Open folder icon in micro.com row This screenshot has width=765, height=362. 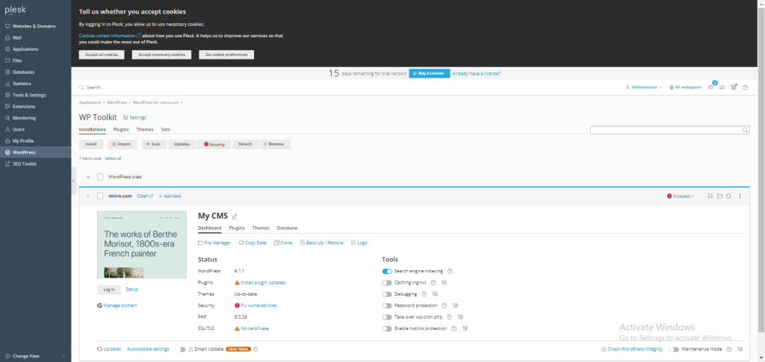point(719,196)
